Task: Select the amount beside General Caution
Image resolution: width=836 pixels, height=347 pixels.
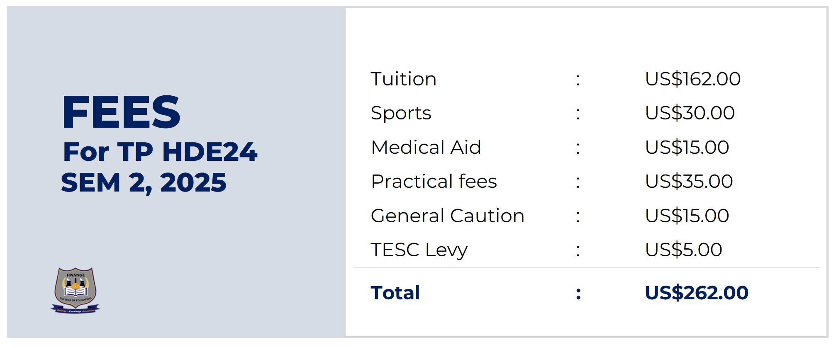Action: pyautogui.click(x=687, y=216)
